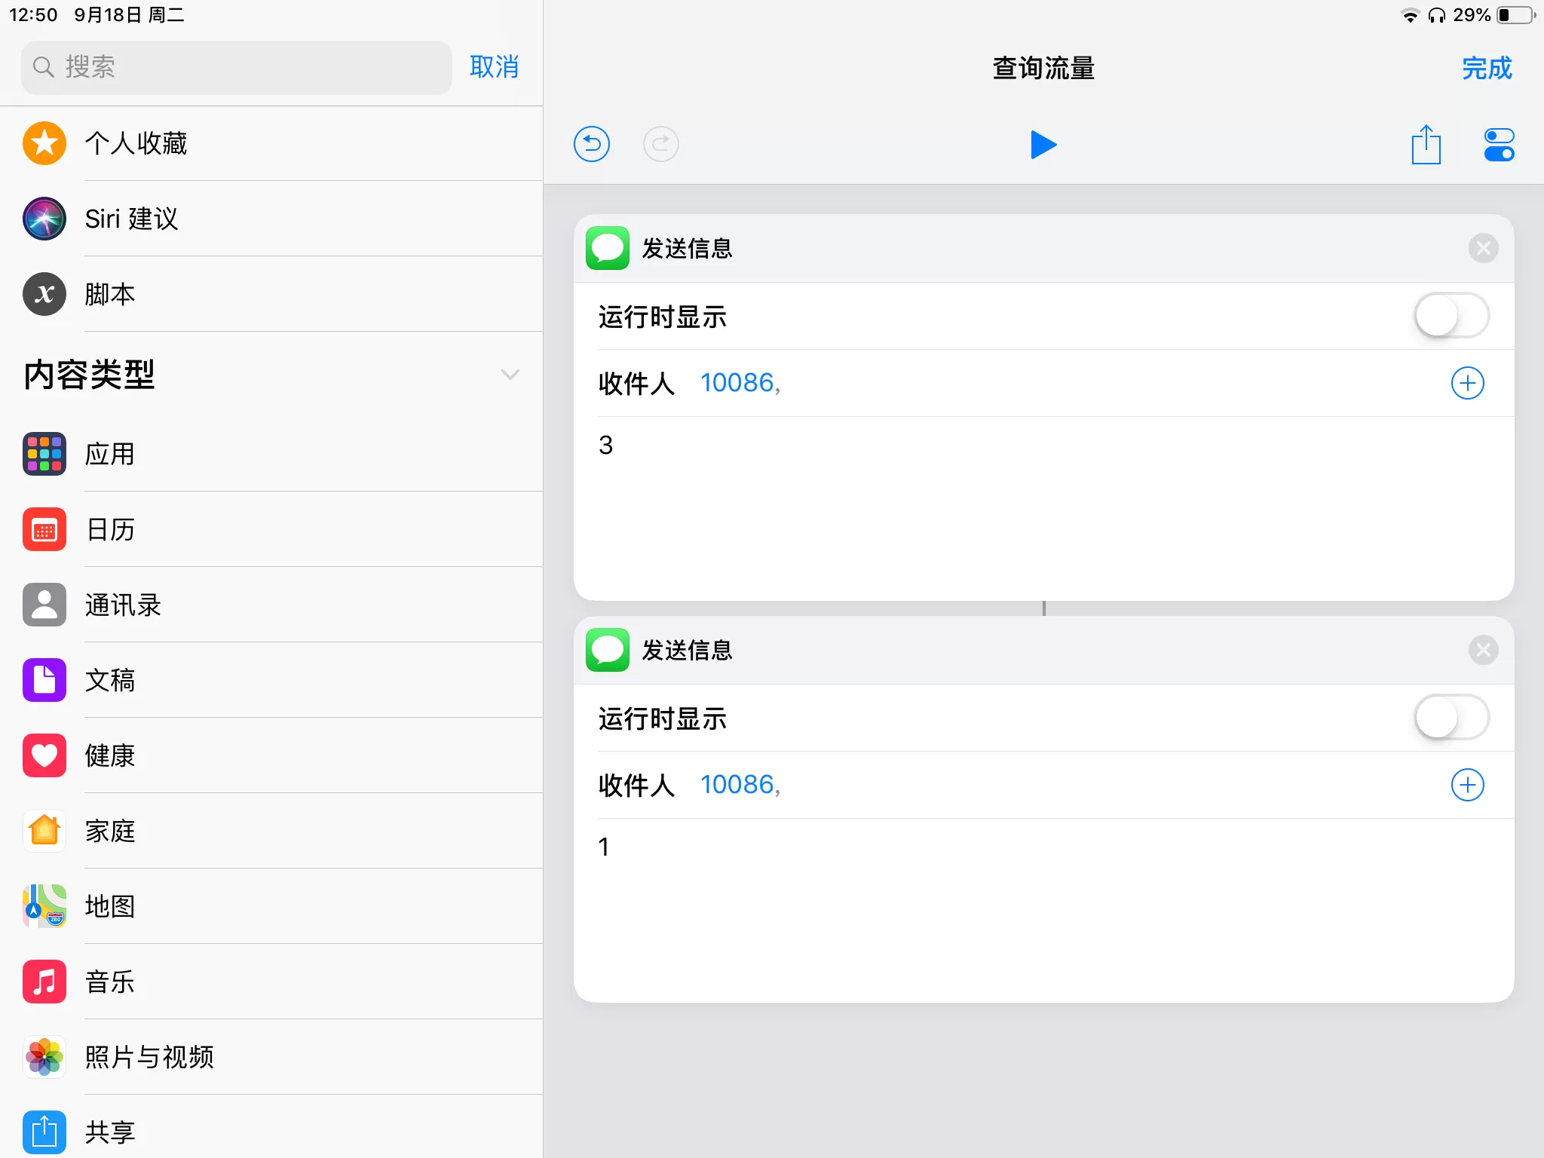Viewport: 1544px width, 1158px height.
Task: Toggle 运行时显示 in first message action
Action: click(1451, 316)
